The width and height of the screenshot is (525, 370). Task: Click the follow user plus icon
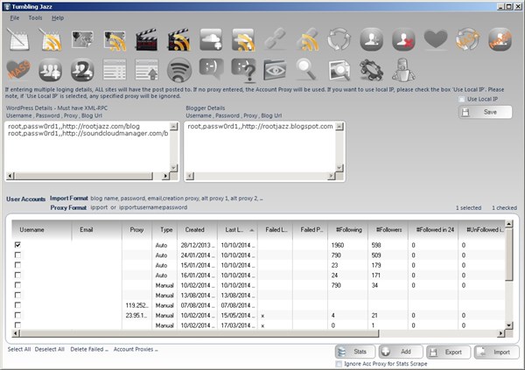tap(371, 39)
